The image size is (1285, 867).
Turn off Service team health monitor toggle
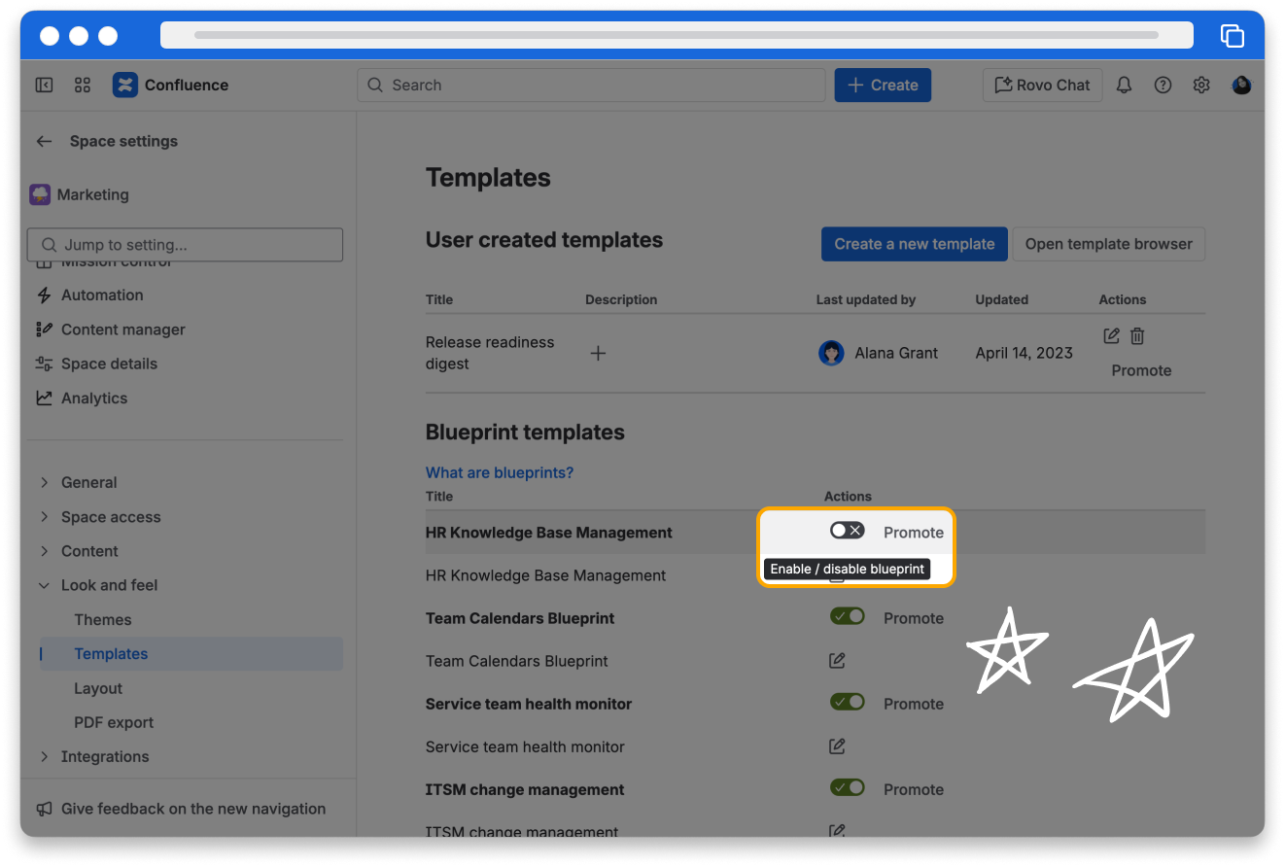(x=847, y=703)
